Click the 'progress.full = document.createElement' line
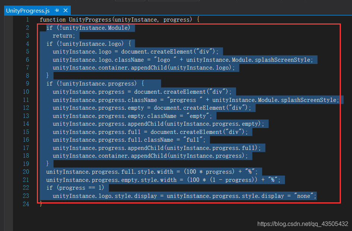Screen dimensions: 352x231 click(x=150, y=132)
